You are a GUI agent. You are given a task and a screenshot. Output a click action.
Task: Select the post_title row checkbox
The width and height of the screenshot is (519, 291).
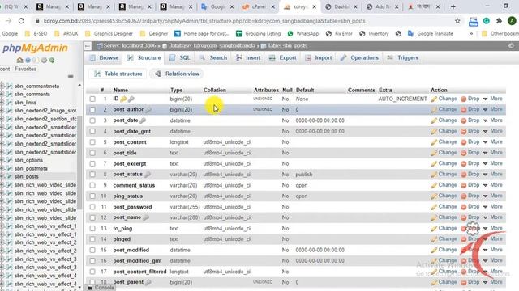[x=92, y=153]
